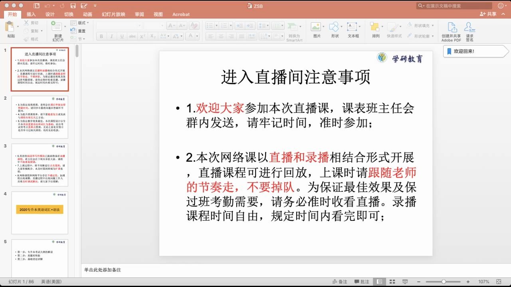Clear all text formatting
Image resolution: width=511 pixels, height=287 pixels.
(x=194, y=26)
